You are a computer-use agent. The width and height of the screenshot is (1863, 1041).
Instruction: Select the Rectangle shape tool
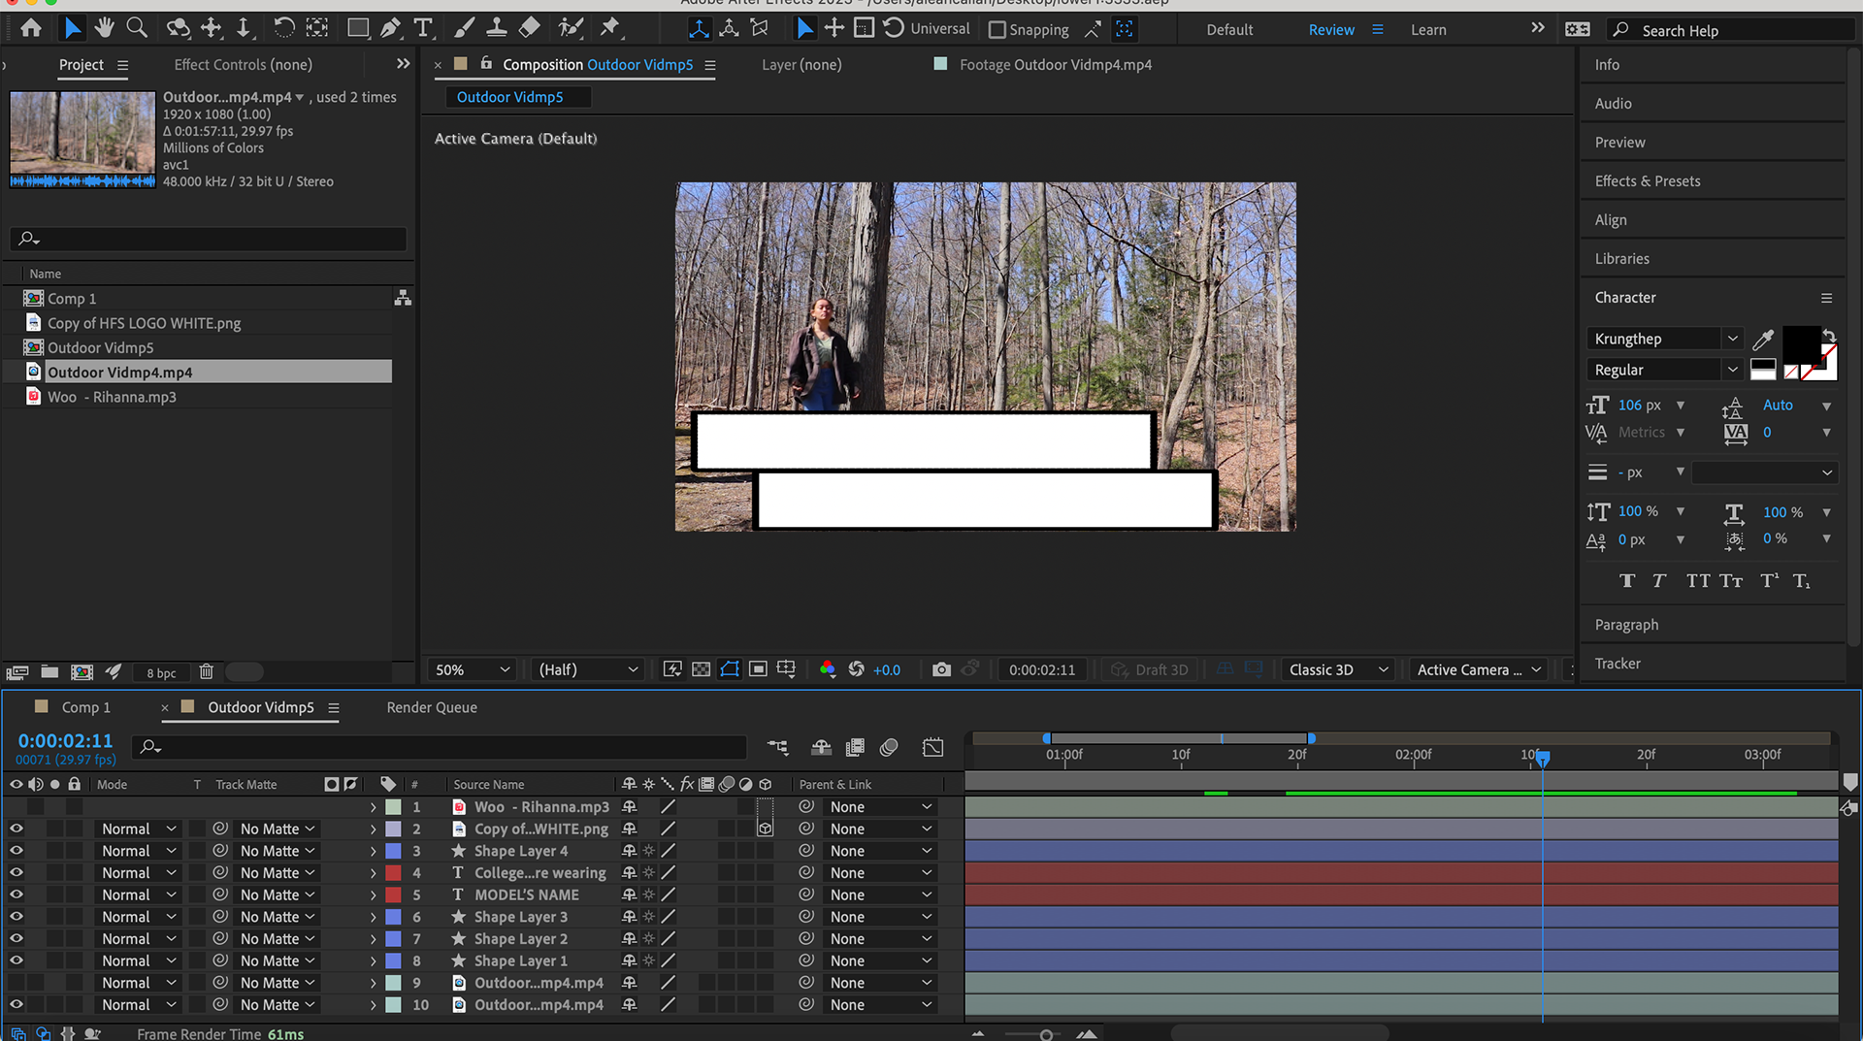[x=358, y=28]
